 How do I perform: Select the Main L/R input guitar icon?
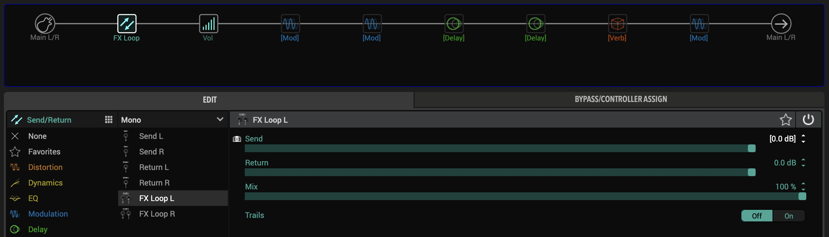point(45,24)
